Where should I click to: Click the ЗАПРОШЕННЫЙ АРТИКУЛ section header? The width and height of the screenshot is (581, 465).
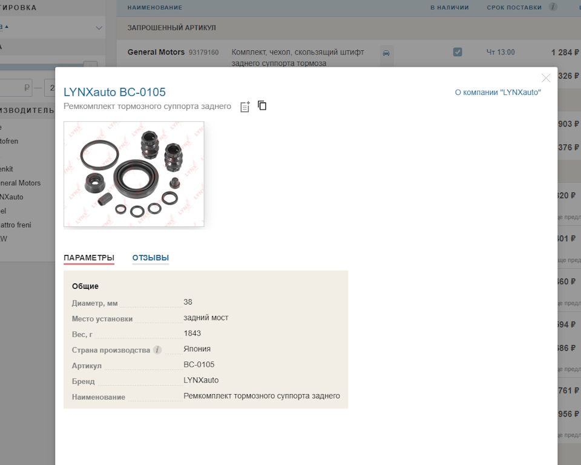[171, 28]
